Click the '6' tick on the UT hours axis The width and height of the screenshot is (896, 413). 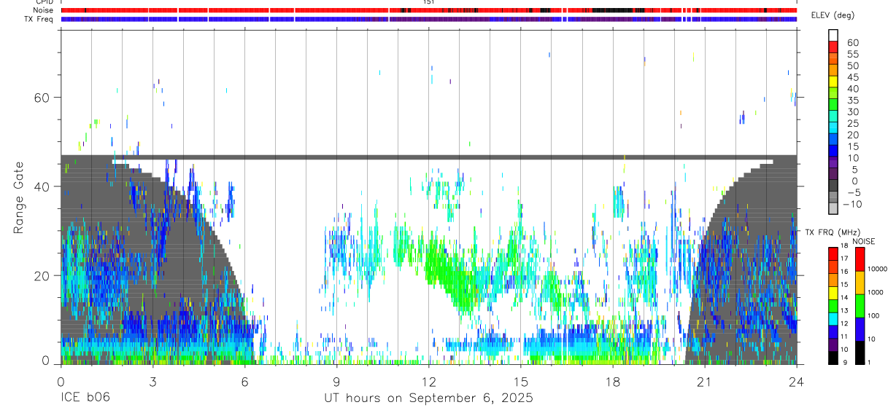(244, 381)
